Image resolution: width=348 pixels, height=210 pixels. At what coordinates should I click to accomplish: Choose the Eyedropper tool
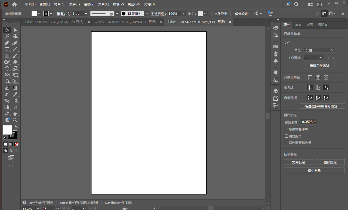pyautogui.click(x=15, y=94)
